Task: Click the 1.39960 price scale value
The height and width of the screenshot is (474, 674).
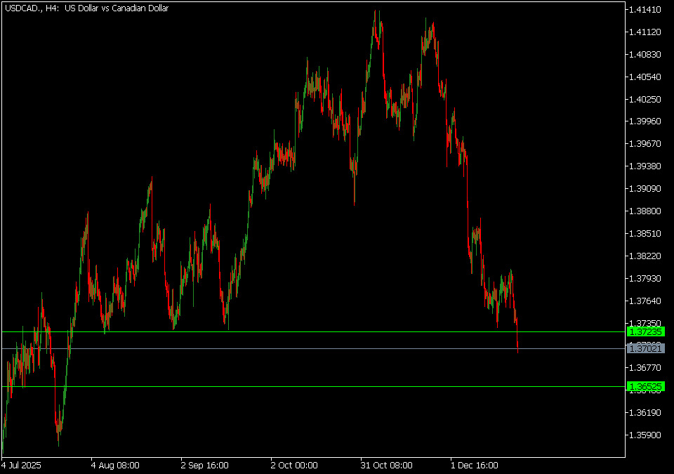Action: 645,121
